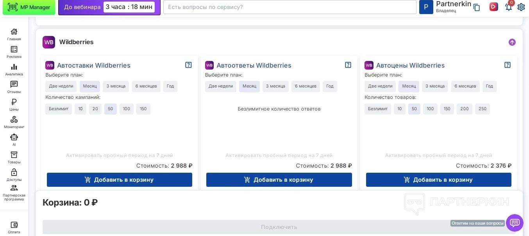Select 6 месяцев plan for Автоцены

tap(465, 86)
